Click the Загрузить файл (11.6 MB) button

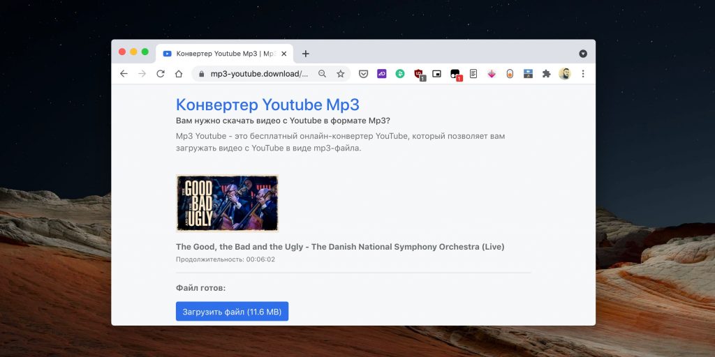pyautogui.click(x=232, y=312)
